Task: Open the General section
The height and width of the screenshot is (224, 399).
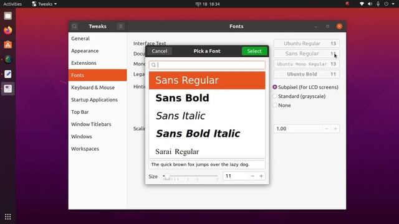Action: (97, 39)
